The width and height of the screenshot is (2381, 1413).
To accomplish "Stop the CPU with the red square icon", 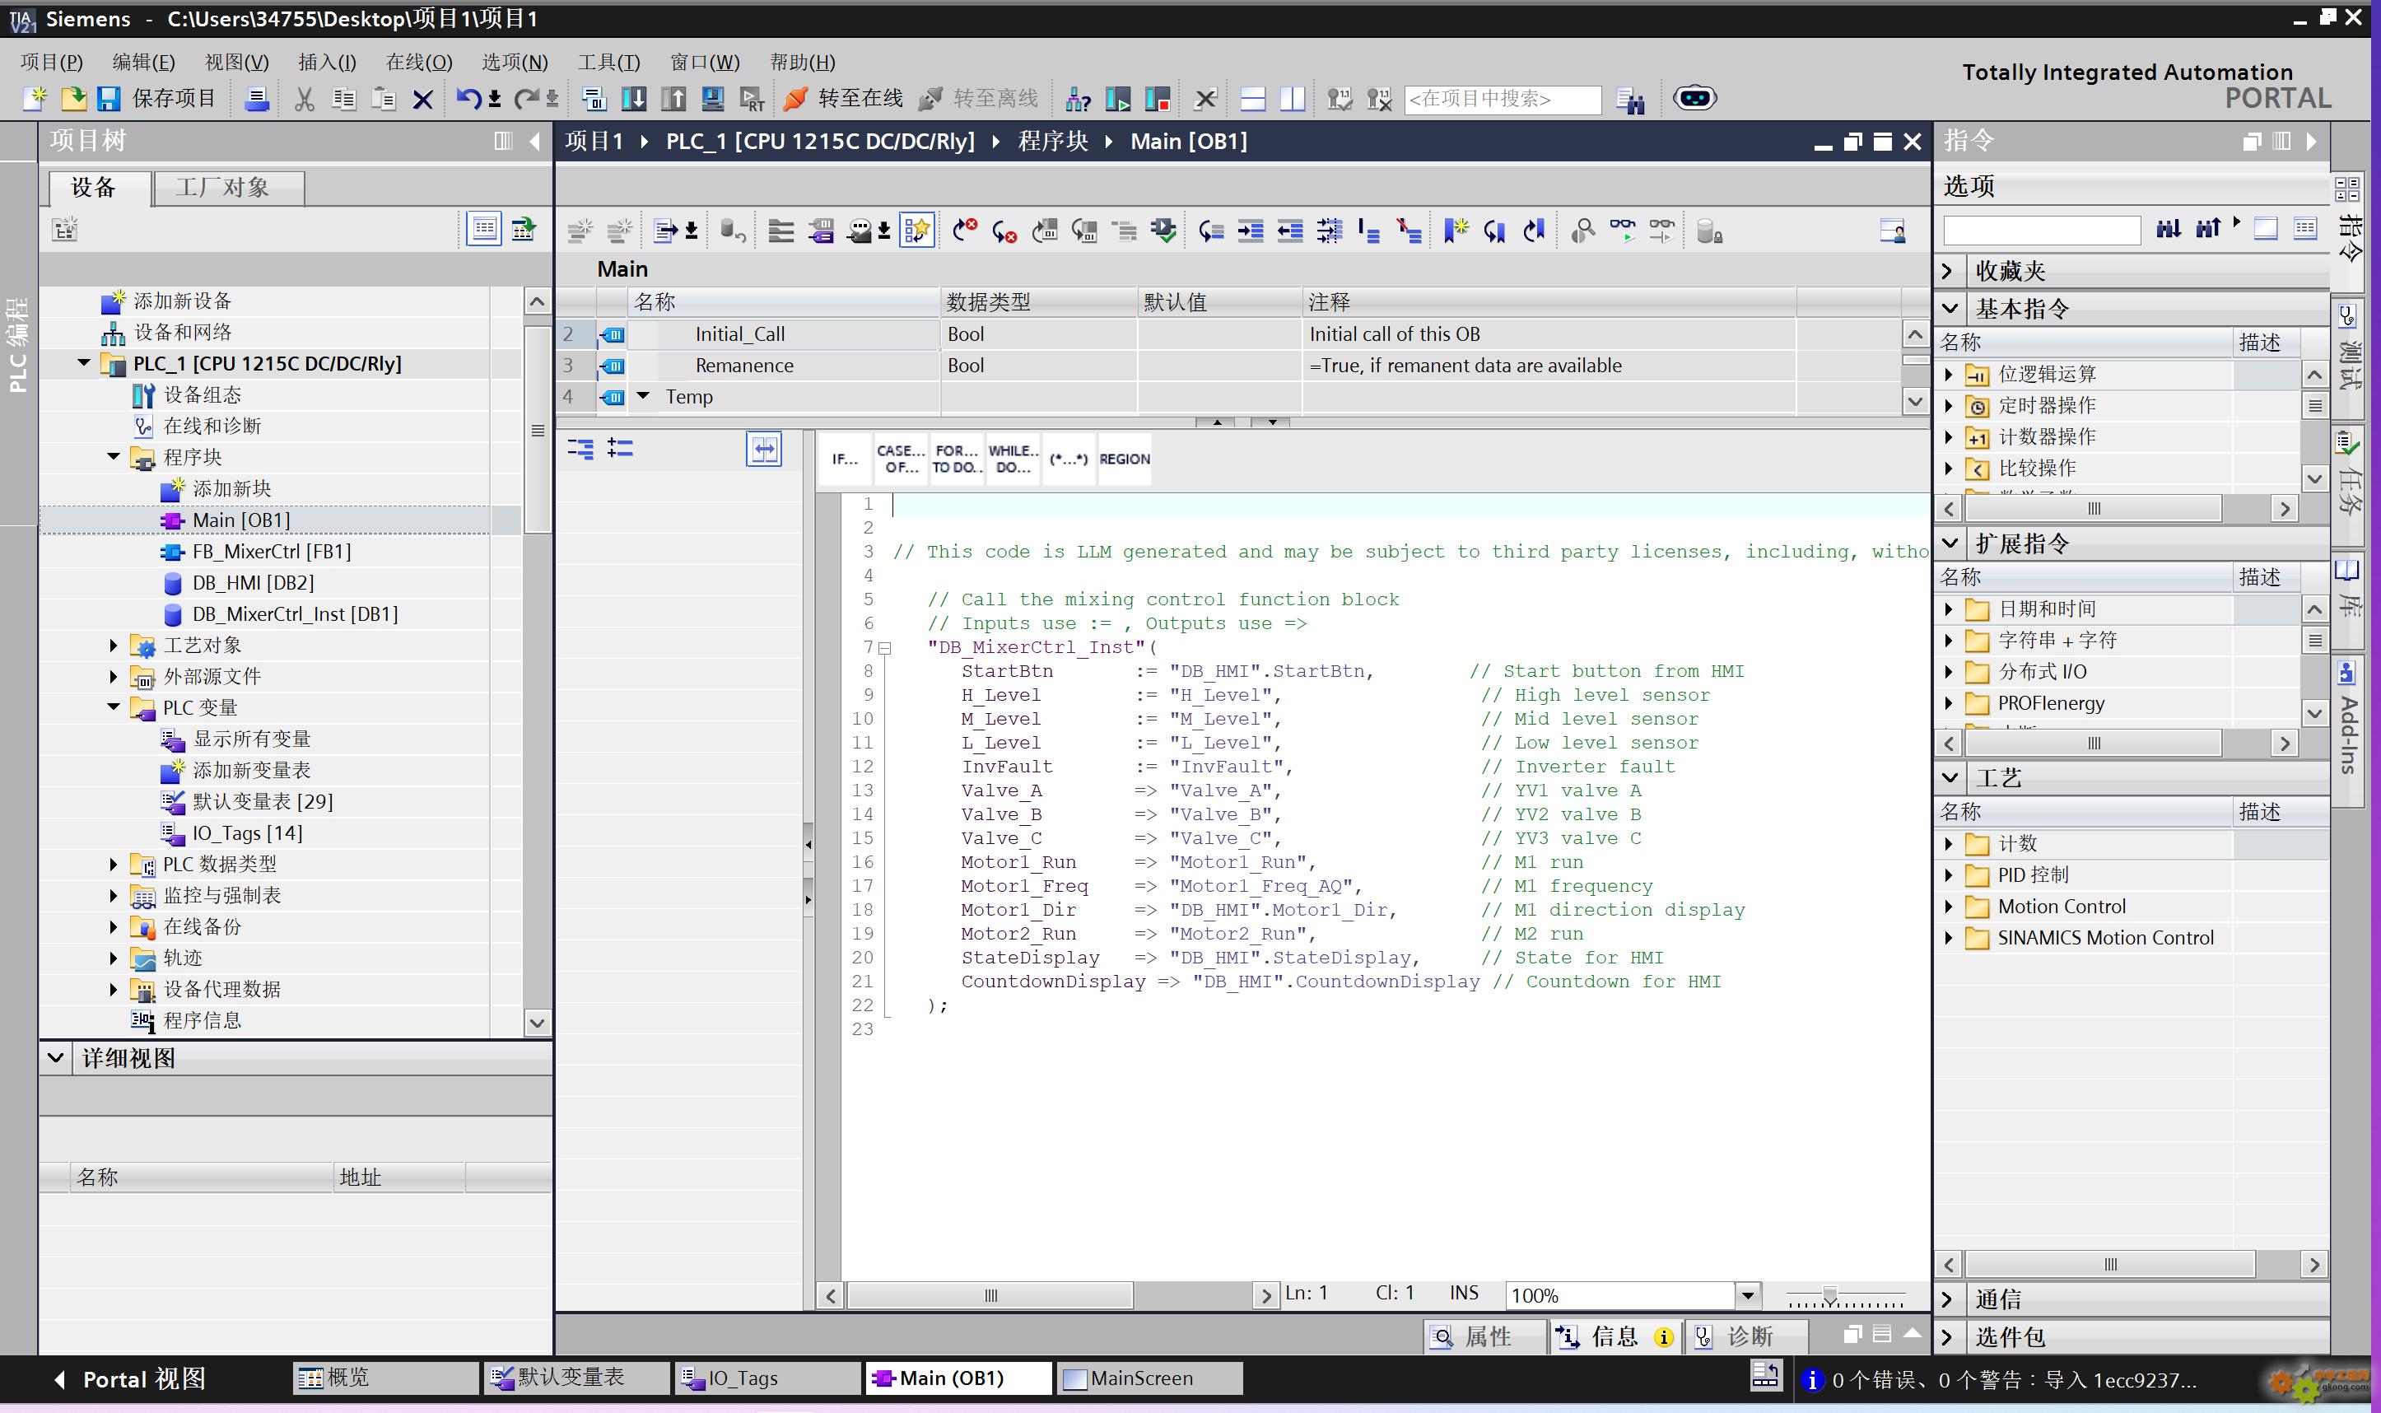I will point(1158,98).
